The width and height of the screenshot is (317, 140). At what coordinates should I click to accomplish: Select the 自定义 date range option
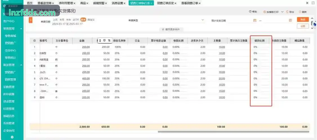tap(91, 20)
